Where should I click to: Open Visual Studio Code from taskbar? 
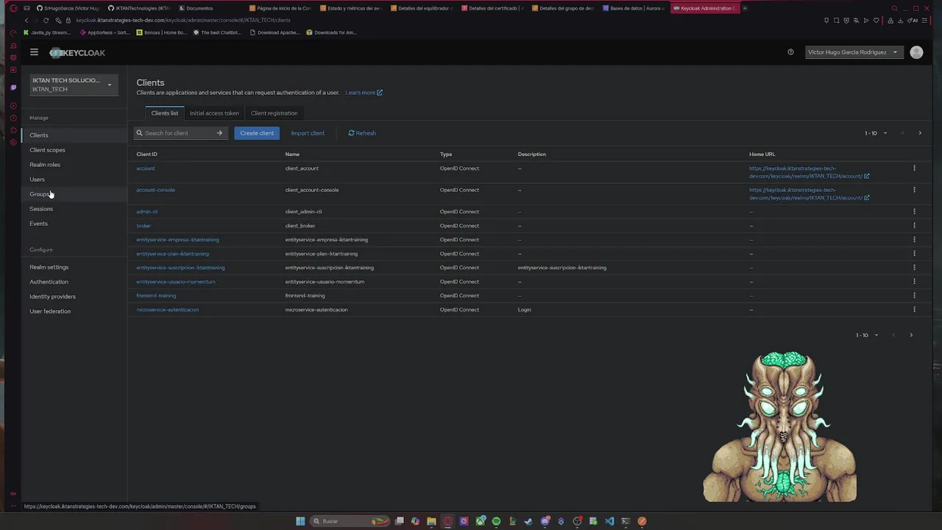click(x=609, y=521)
